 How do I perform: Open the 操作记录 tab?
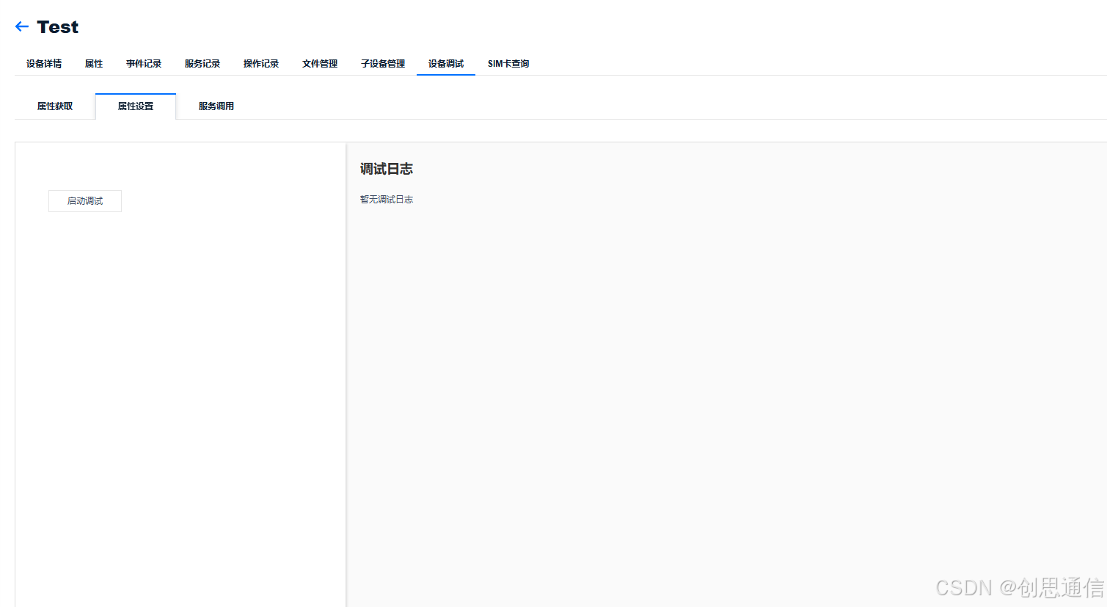click(x=260, y=64)
